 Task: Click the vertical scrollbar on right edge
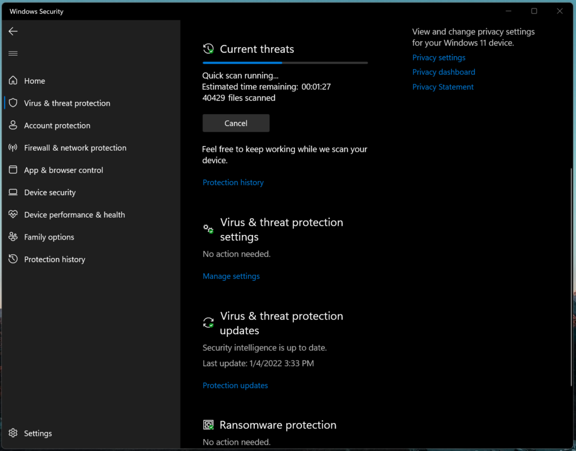coord(571,277)
